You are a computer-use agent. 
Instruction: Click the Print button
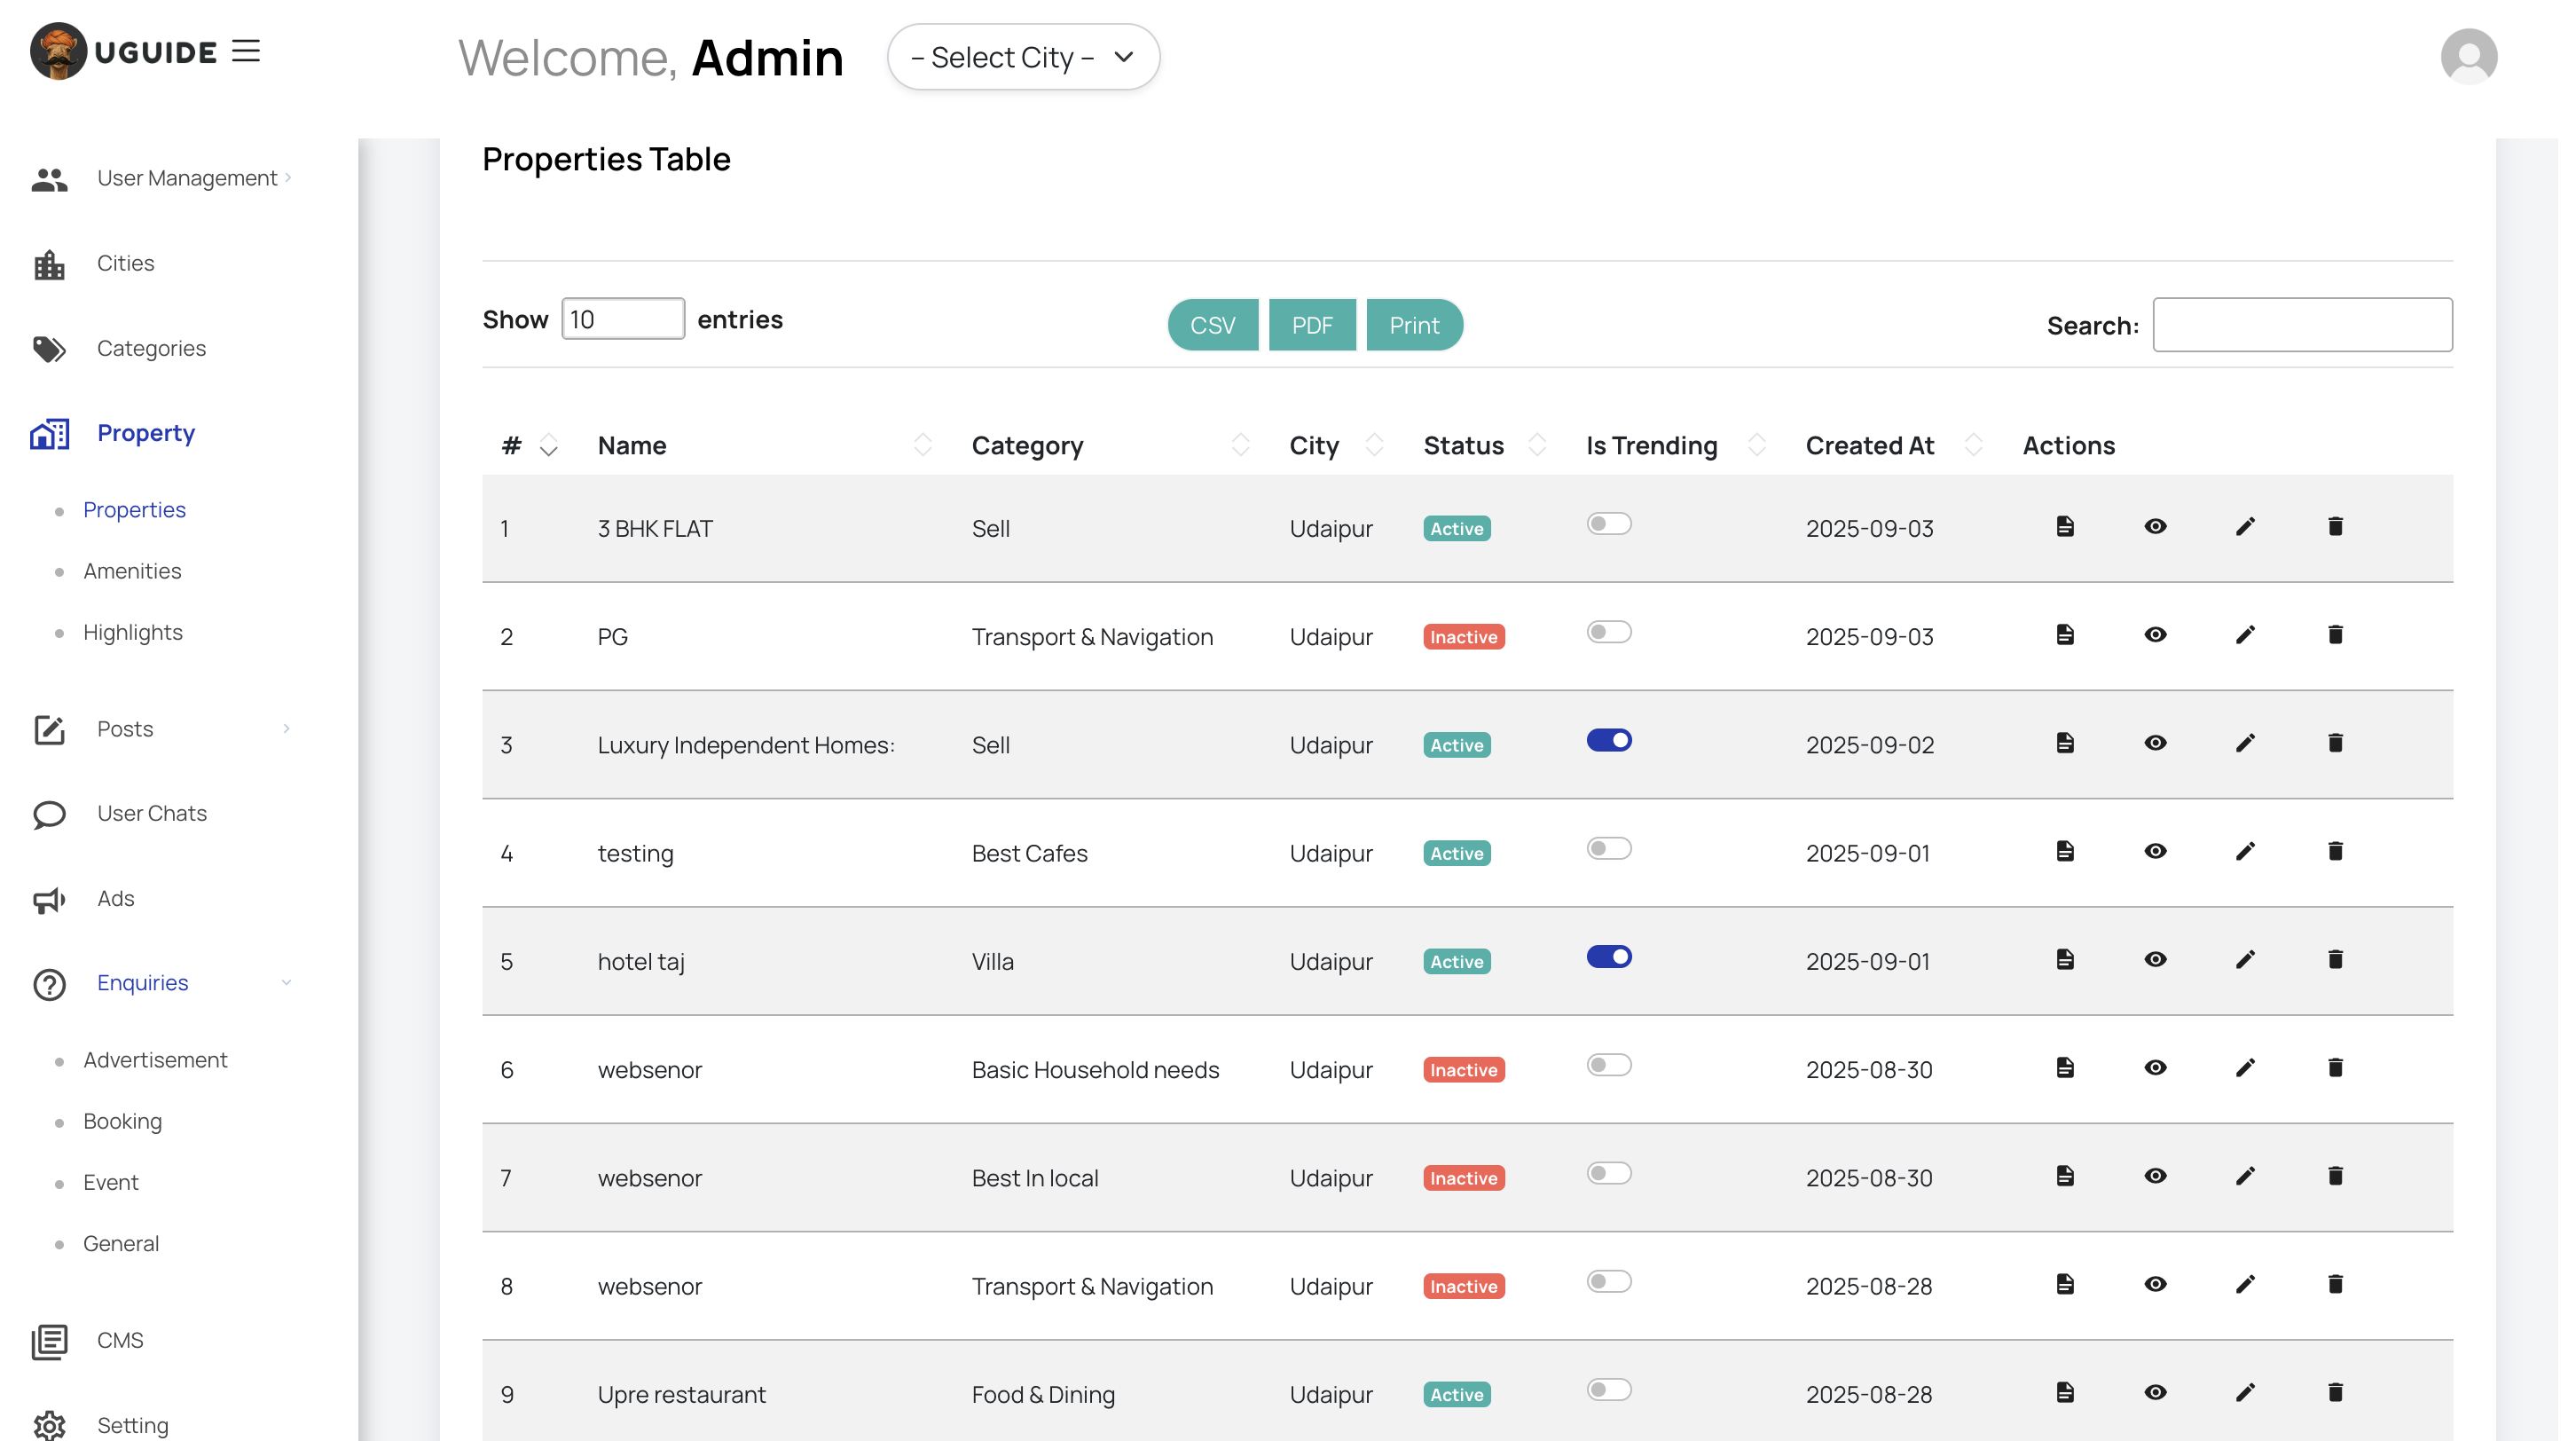tap(1413, 325)
